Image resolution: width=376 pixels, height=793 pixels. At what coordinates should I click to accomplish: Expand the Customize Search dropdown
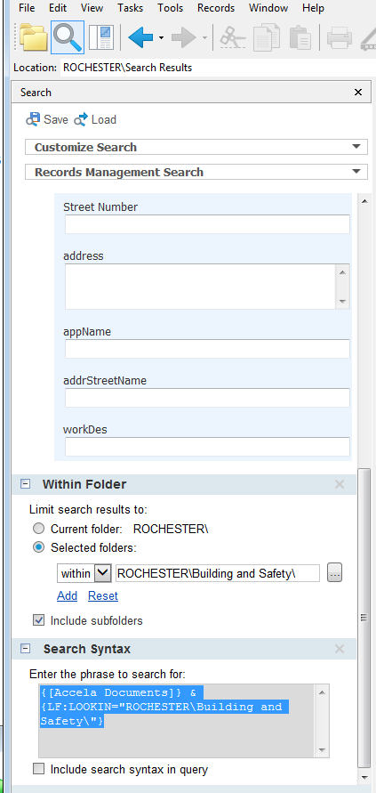tap(196, 147)
